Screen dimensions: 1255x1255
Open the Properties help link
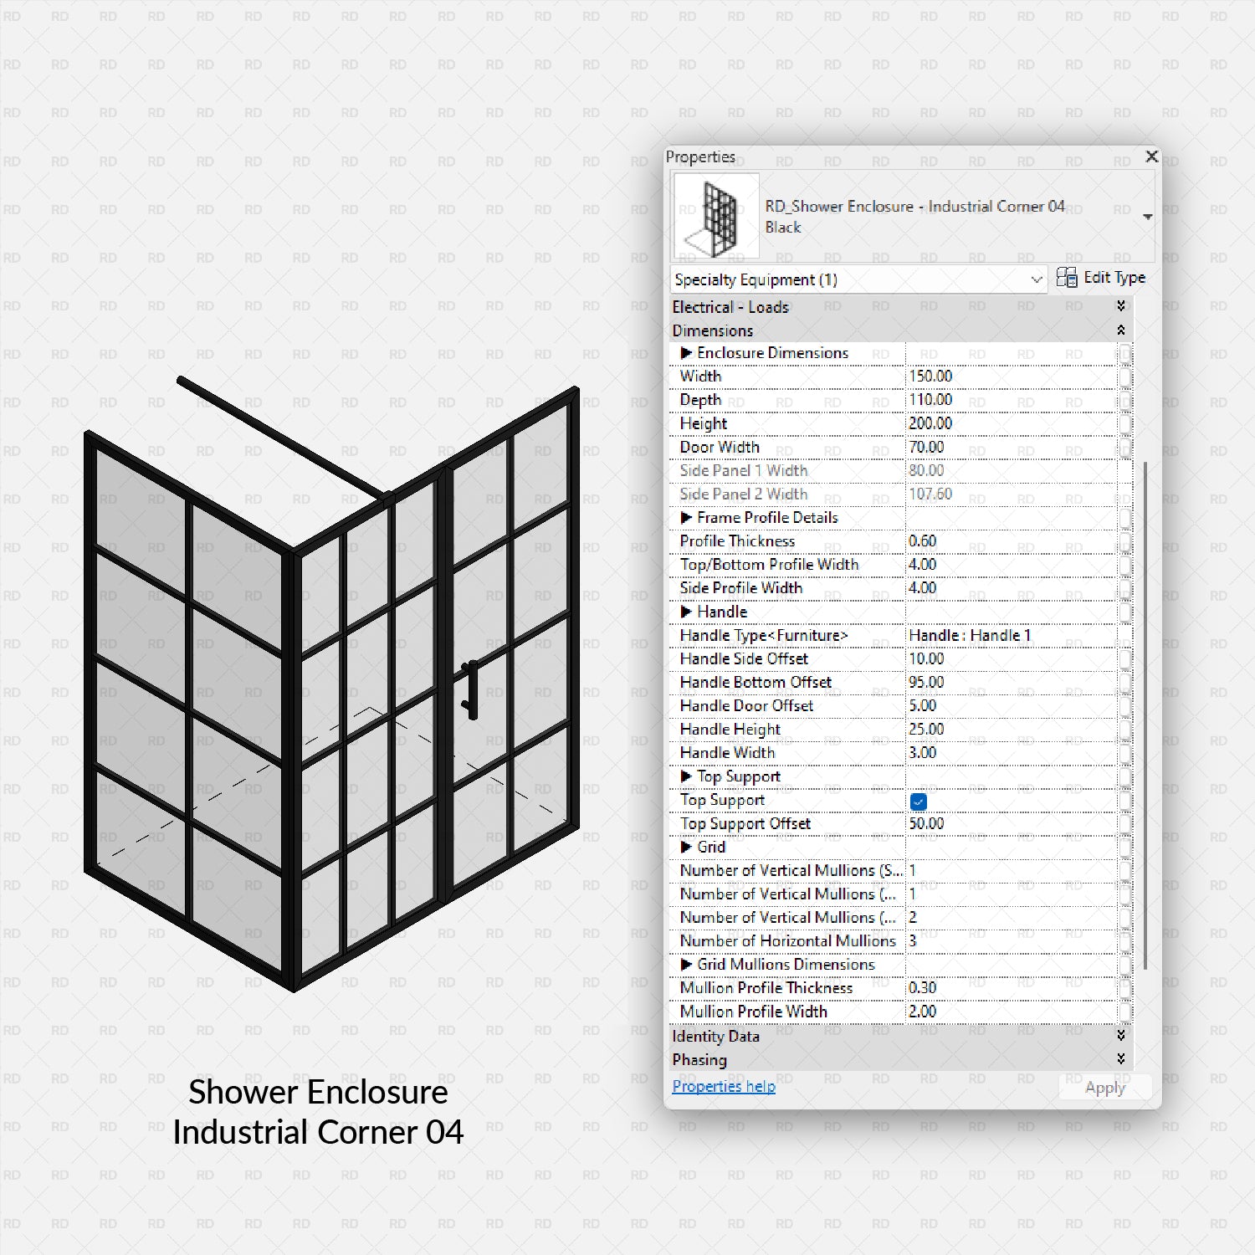click(722, 1086)
